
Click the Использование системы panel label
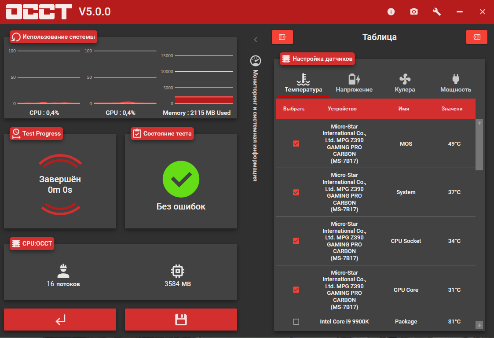tap(53, 37)
